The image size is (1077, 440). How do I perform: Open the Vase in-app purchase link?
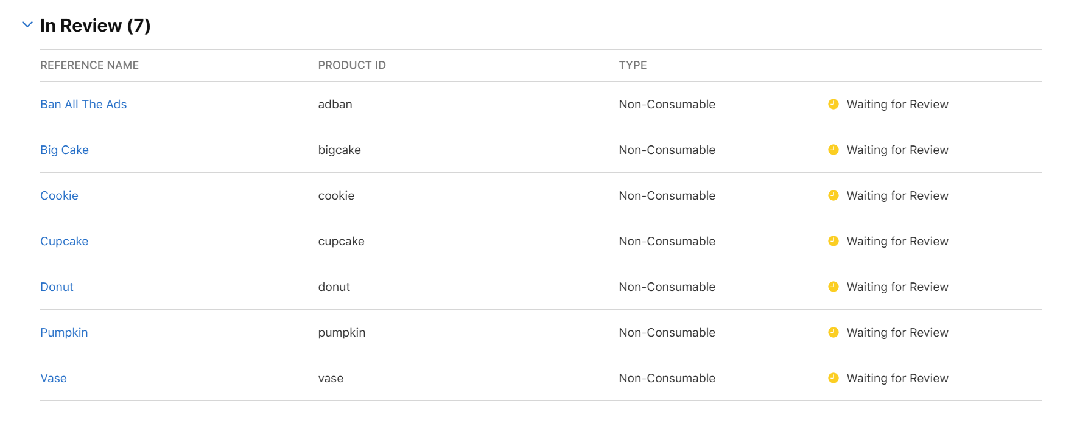tap(54, 378)
